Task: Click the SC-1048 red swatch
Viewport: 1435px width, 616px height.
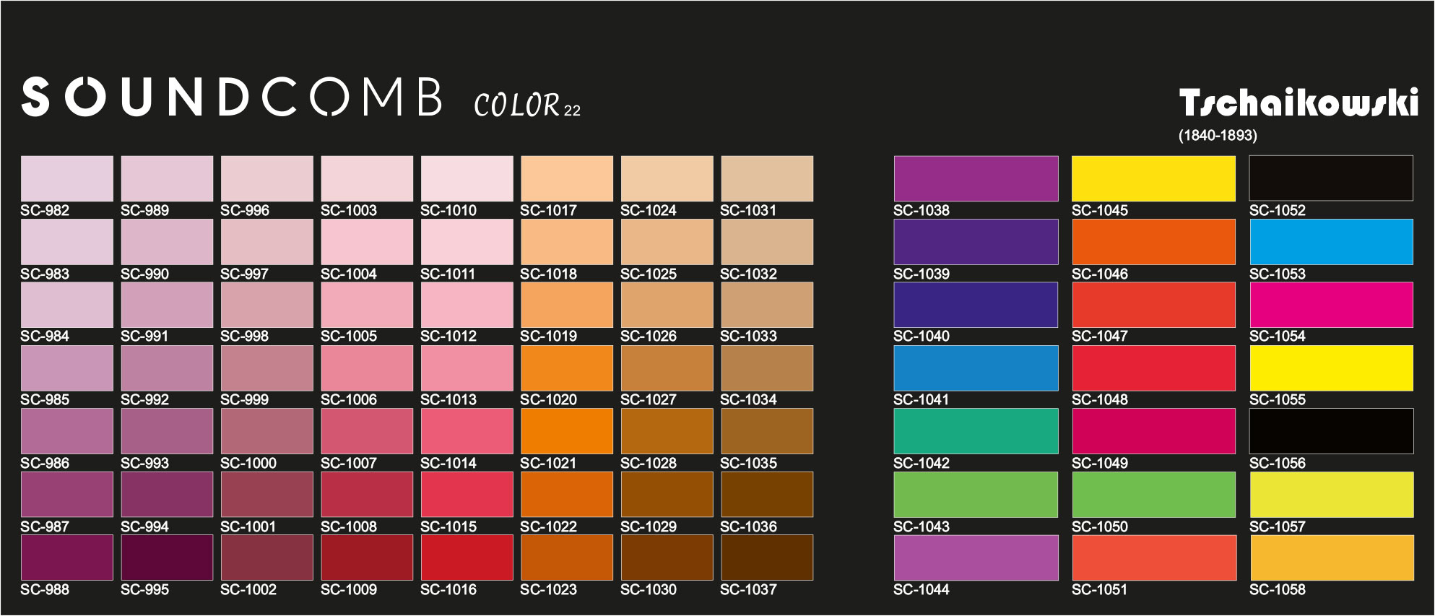Action: coord(1154,368)
